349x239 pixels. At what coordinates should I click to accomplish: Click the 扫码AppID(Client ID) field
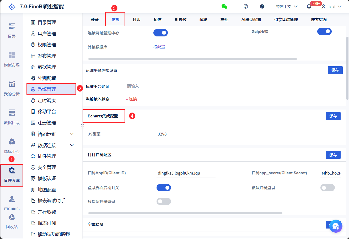[186, 173]
